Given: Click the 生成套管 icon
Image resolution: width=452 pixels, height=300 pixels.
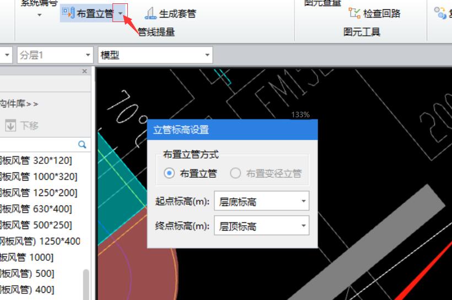Looking at the screenshot, I should [x=150, y=14].
